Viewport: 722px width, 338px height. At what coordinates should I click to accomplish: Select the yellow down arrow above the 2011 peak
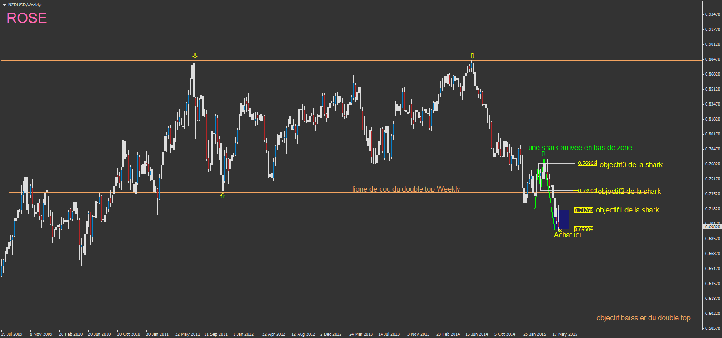(195, 56)
